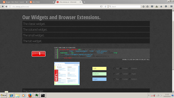Image resolution: width=174 pixels, height=98 pixels.
Task: Show bookmarks list icon
Action: (x=147, y=7)
